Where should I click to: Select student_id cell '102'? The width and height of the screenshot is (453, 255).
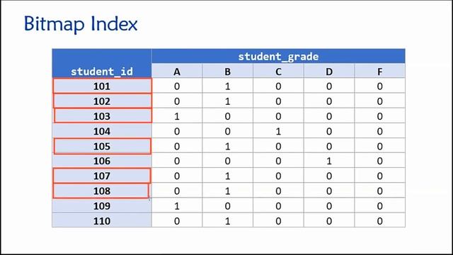coord(102,101)
